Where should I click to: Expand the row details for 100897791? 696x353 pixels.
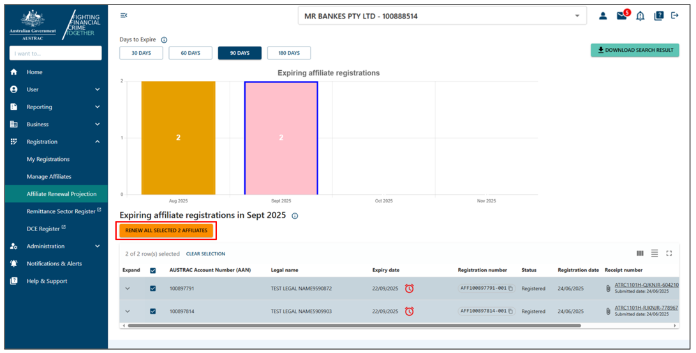[x=128, y=289]
